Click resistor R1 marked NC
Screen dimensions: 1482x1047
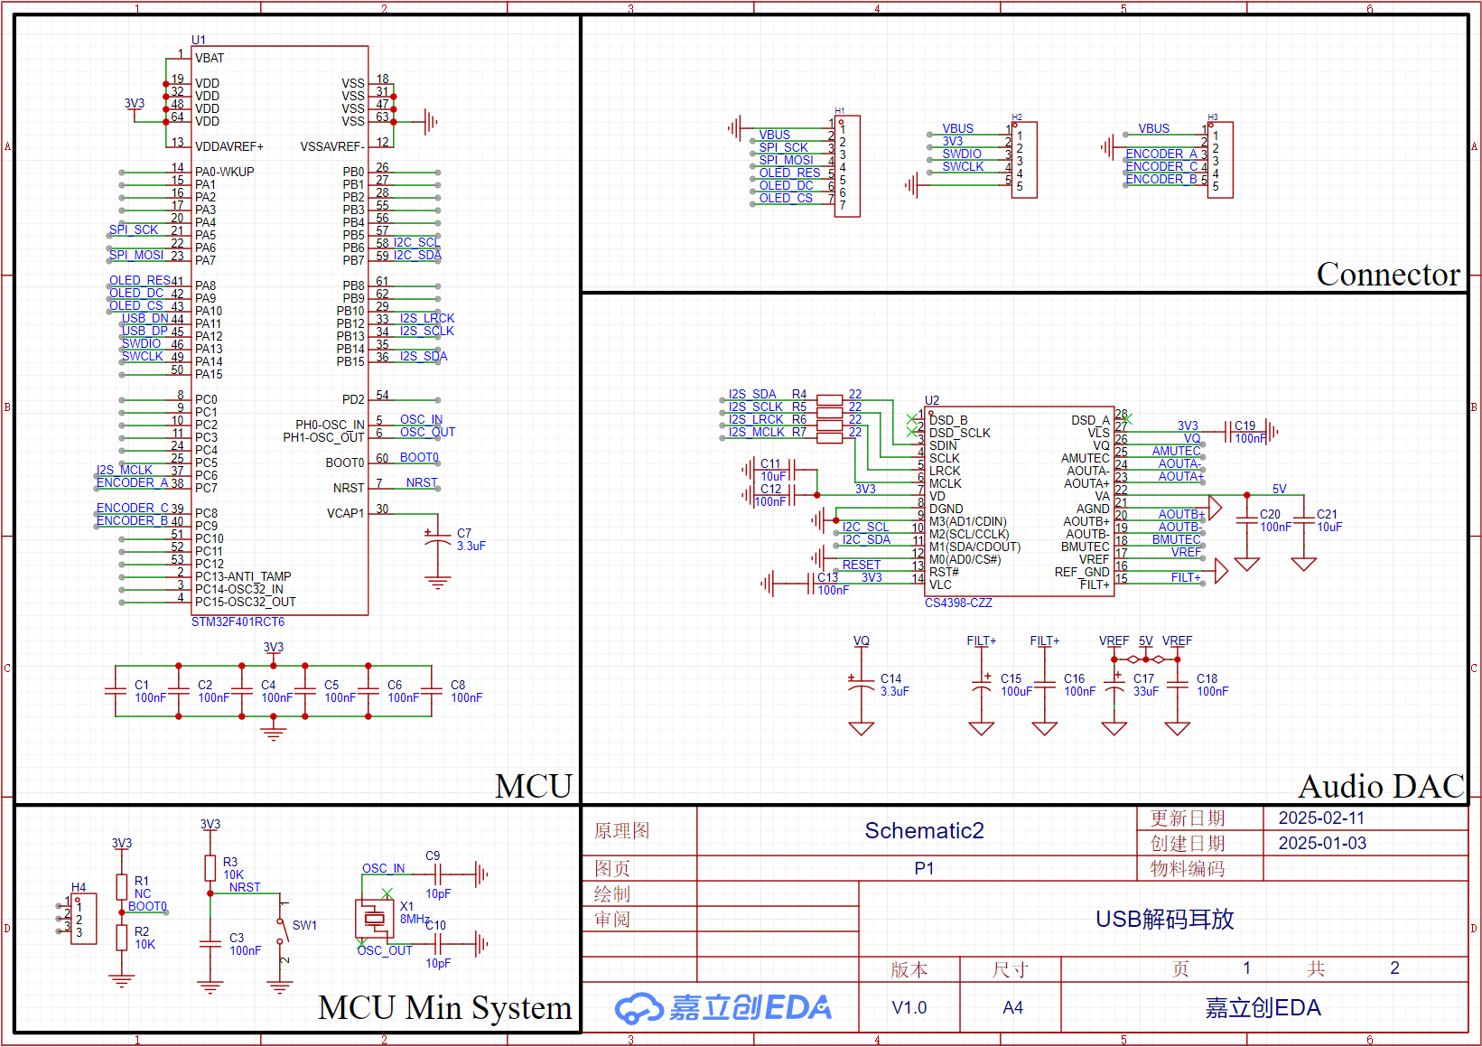121,887
